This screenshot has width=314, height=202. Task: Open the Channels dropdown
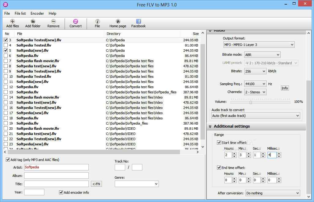[255, 92]
